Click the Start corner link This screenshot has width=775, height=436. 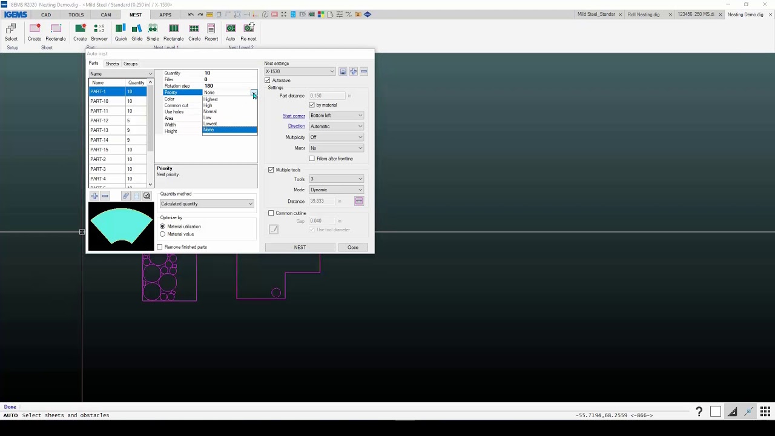tap(294, 116)
